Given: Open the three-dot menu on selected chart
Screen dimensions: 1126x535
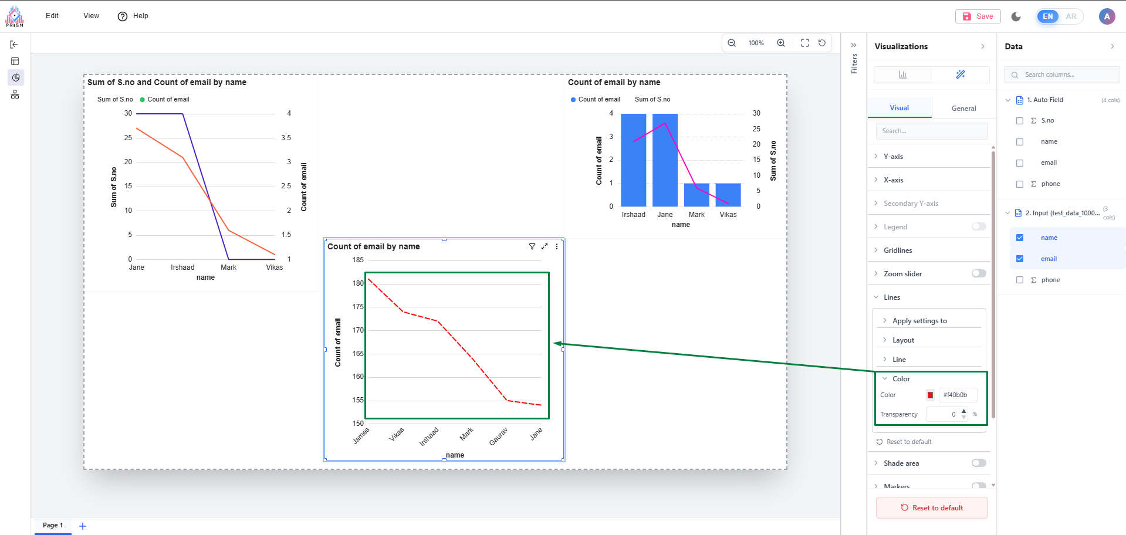Looking at the screenshot, I should coord(557,246).
